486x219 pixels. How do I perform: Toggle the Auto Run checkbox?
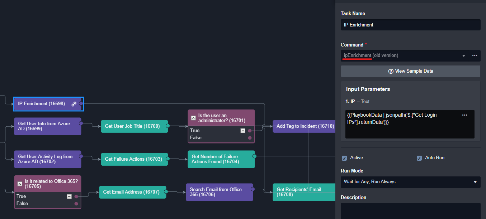[419, 158]
